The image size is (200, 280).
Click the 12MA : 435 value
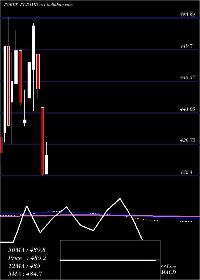coord(24,266)
